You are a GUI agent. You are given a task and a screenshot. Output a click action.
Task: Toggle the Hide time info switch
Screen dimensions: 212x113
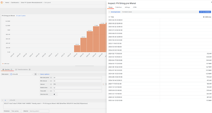pyautogui.click(x=55, y=94)
